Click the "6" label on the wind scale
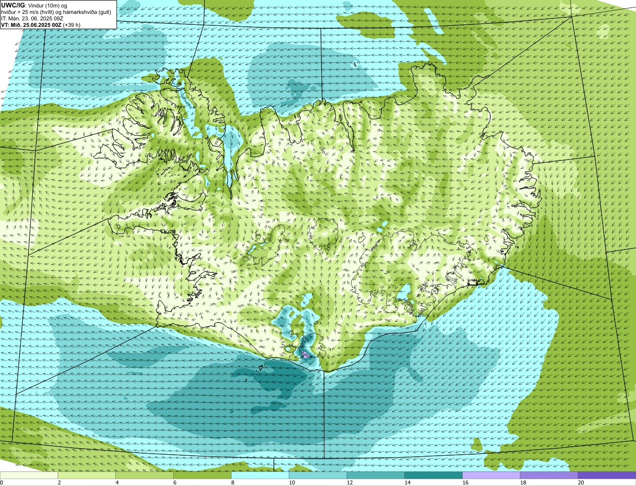636x486 pixels. coord(174,483)
